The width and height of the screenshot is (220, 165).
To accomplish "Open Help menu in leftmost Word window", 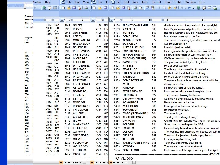I will coord(48,2).
